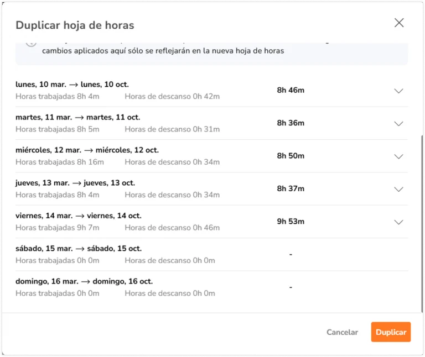Select the sábado, 15 mar. → sábado, 15 oct. heading
The image size is (425, 357).
pos(79,249)
